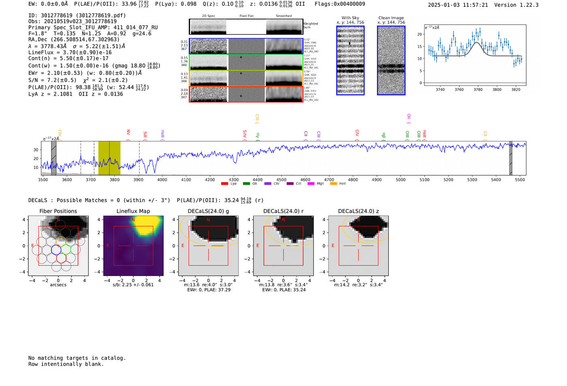Click the NV line marker label
The height and width of the screenshot is (386, 567).
(x=128, y=134)
